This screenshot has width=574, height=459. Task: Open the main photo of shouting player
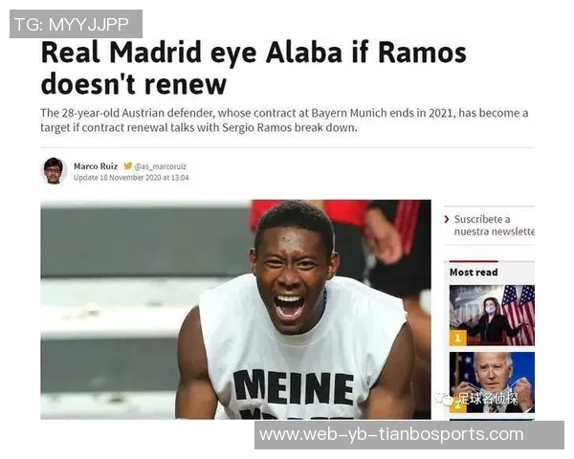pyautogui.click(x=235, y=309)
